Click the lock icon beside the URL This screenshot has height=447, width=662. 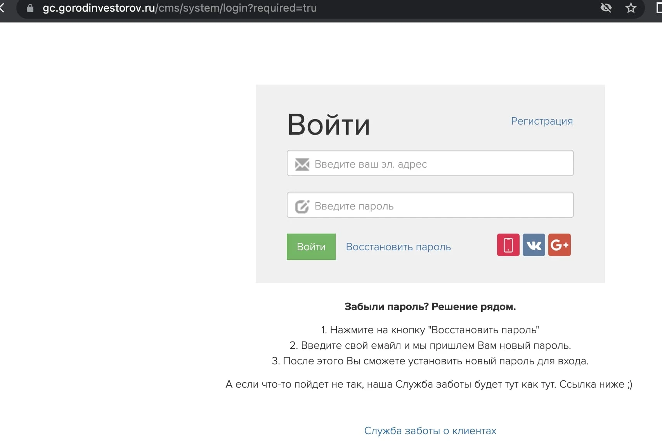pyautogui.click(x=30, y=8)
